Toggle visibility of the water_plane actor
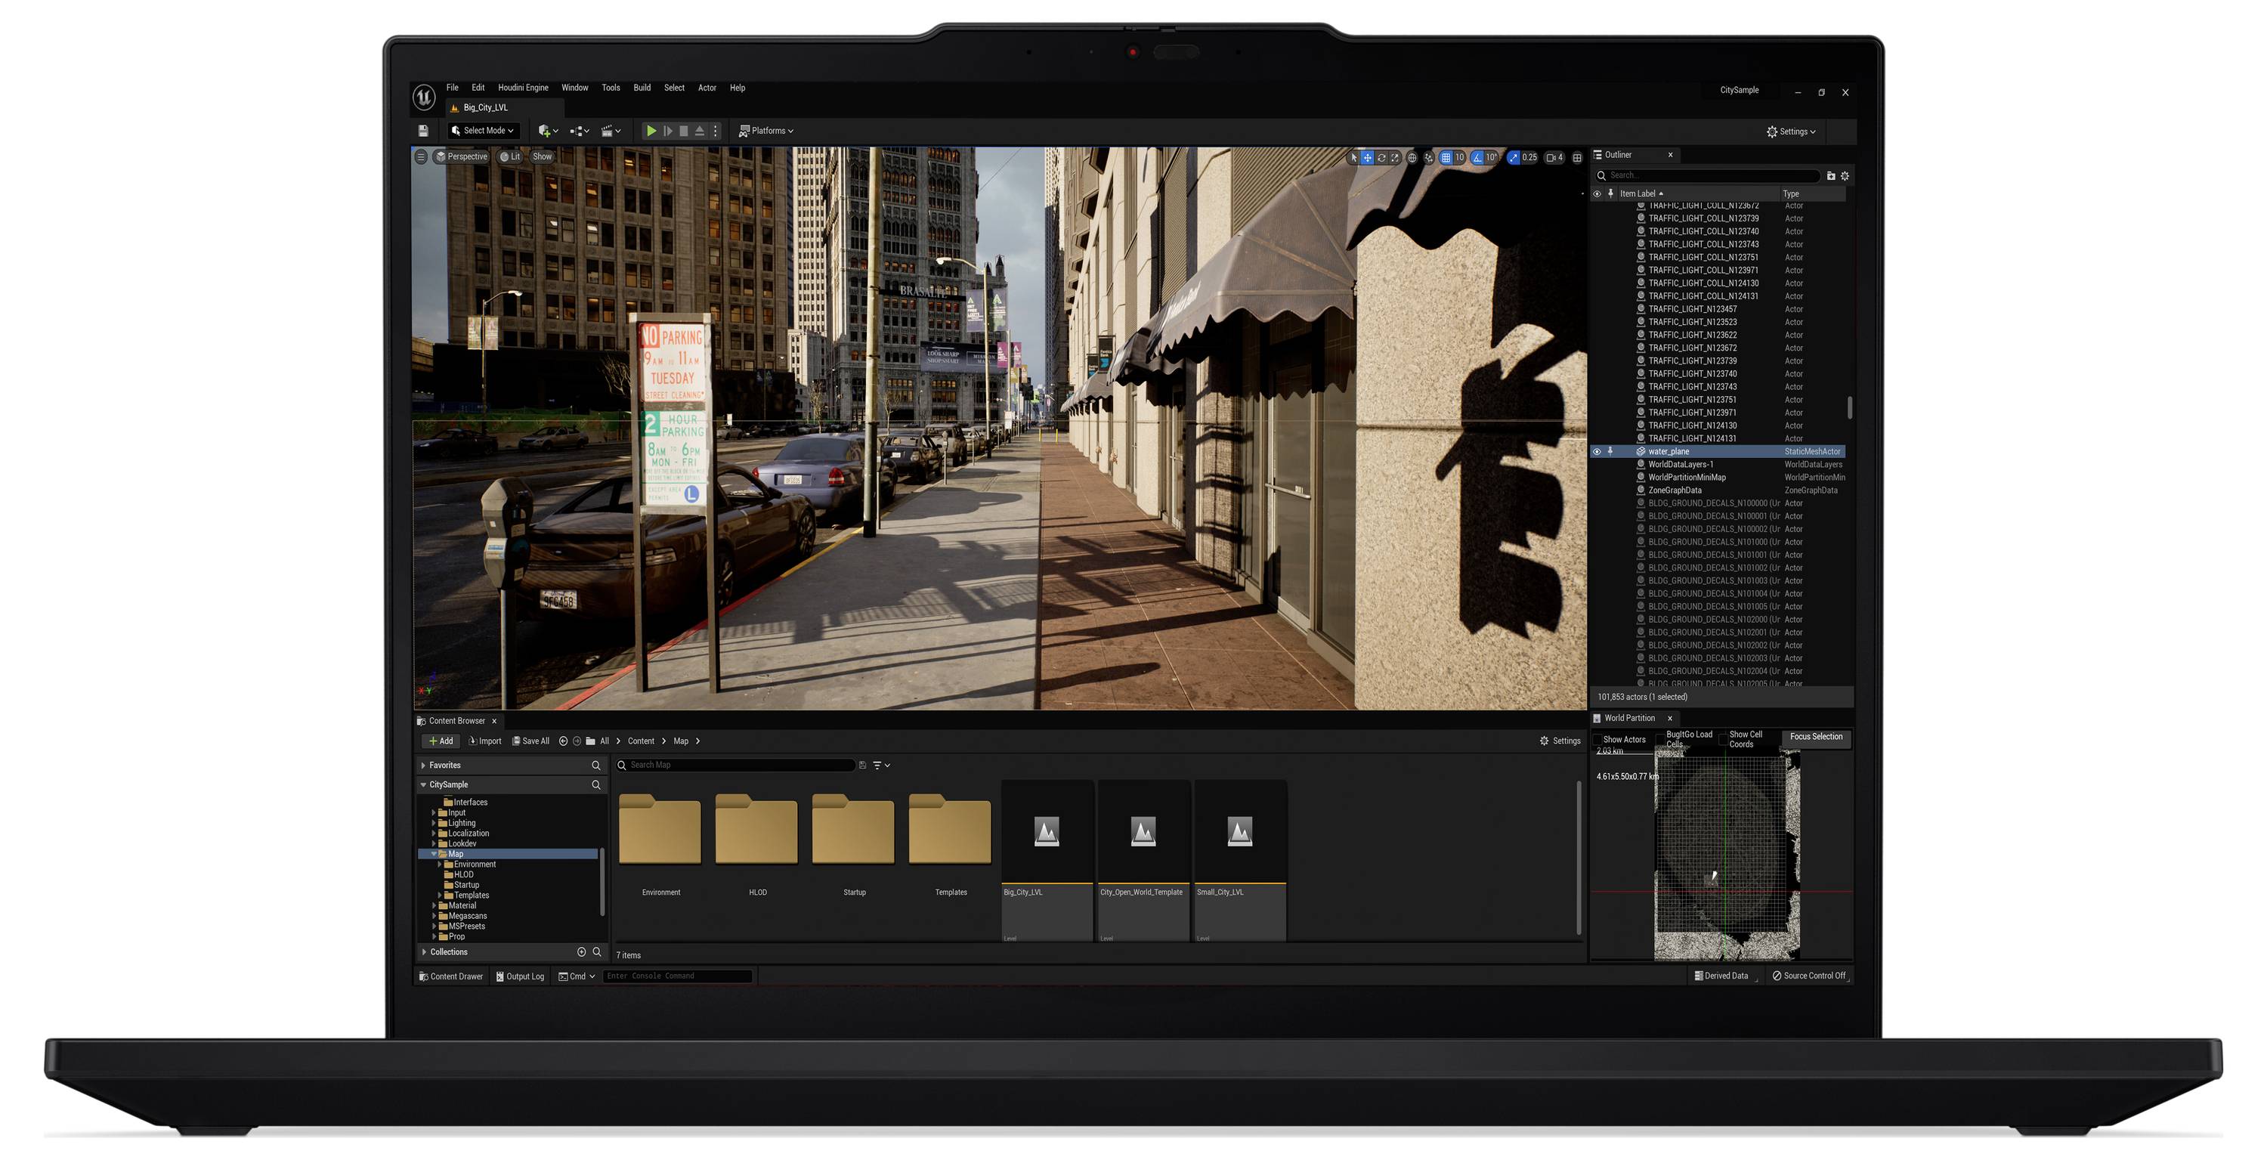Image resolution: width=2267 pixels, height=1160 pixels. tap(1597, 451)
